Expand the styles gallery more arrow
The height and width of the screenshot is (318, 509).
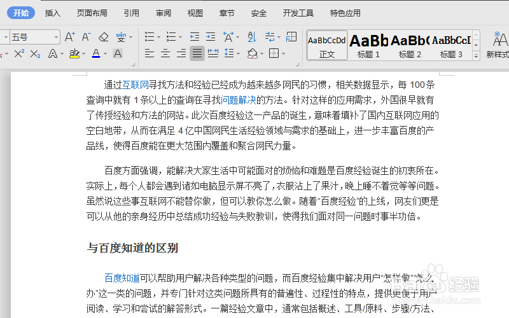[x=476, y=56]
